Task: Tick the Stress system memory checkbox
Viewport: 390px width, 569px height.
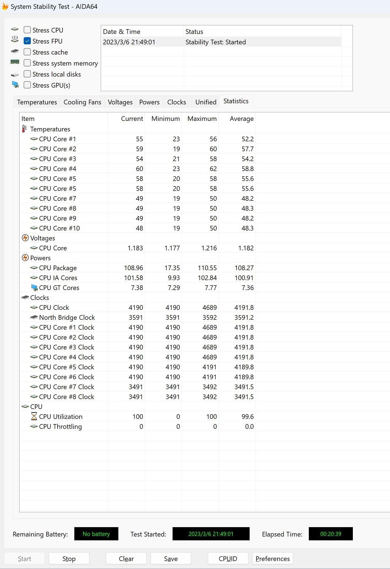Action: [27, 63]
